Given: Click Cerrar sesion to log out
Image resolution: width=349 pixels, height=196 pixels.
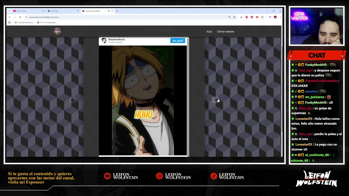Looking at the screenshot, I should [225, 32].
